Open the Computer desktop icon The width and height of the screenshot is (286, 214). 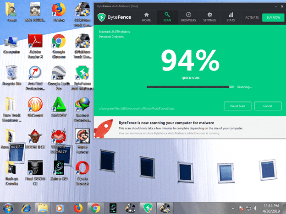click(11, 45)
